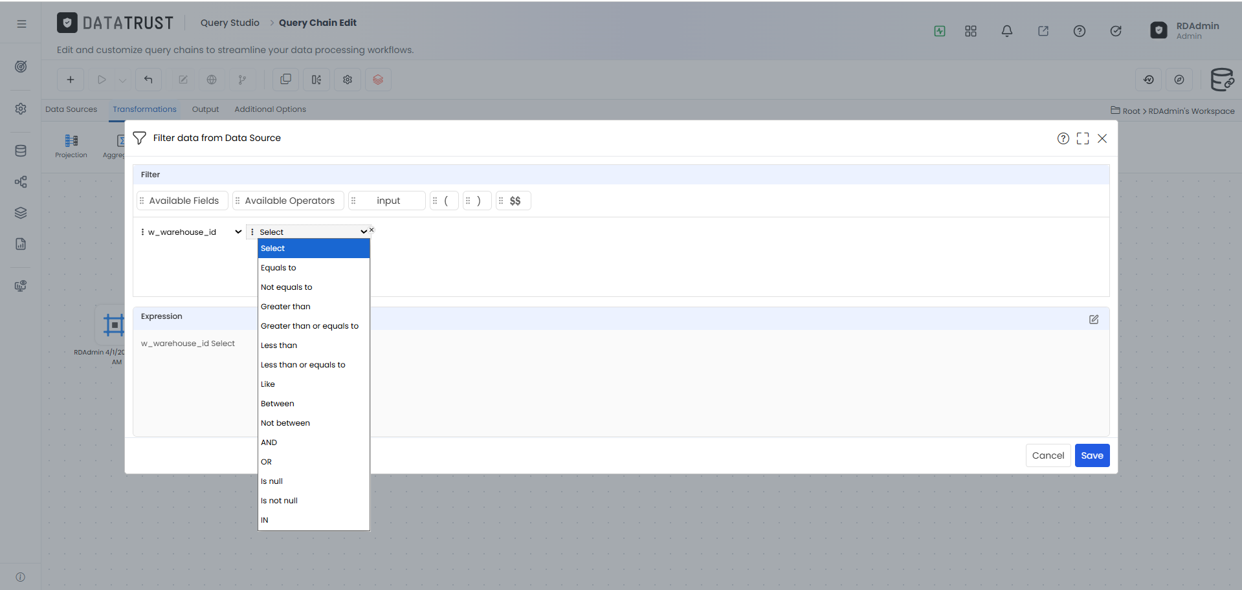Open the sidebar settings gear
This screenshot has width=1242, height=590.
click(21, 109)
